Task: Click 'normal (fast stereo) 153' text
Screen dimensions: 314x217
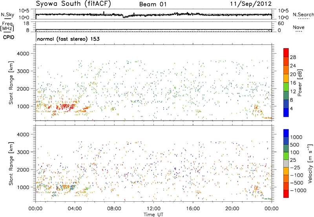Action: pos(68,39)
